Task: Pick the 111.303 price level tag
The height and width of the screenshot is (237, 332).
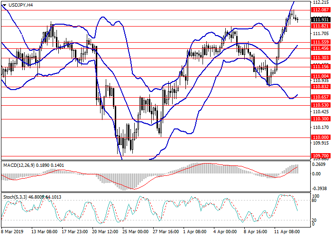Action: [321, 58]
